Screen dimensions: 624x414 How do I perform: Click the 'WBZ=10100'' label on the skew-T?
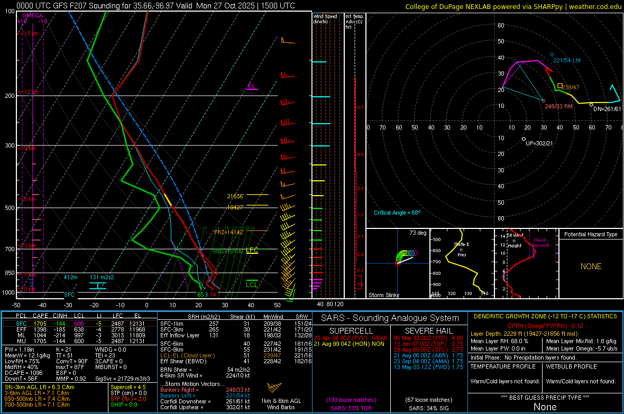coord(227,252)
